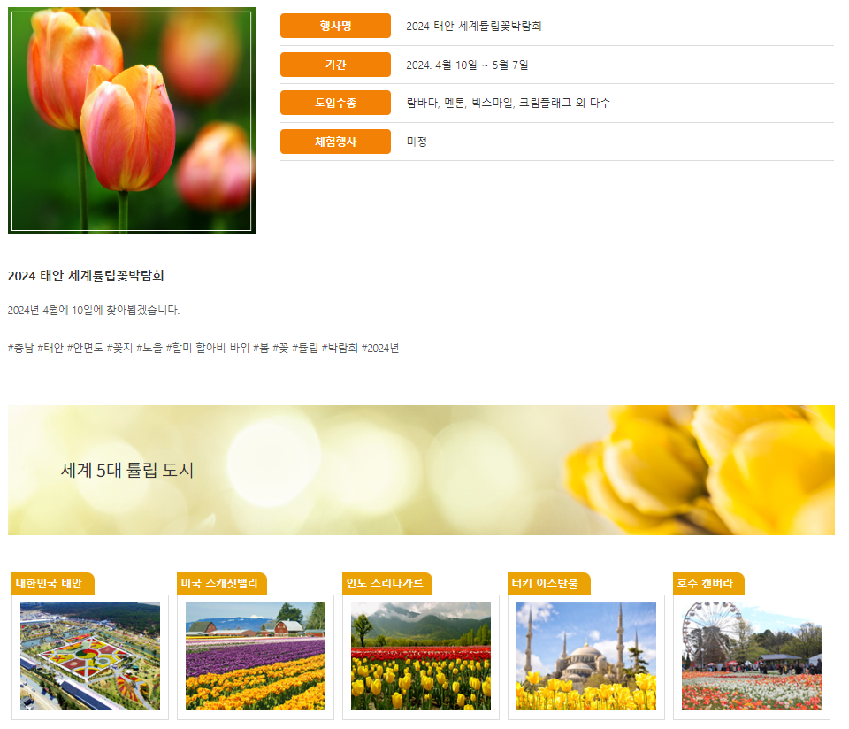The height and width of the screenshot is (729, 849).
Task: Open the 대한민국 태안 label tab
Action: click(x=52, y=583)
